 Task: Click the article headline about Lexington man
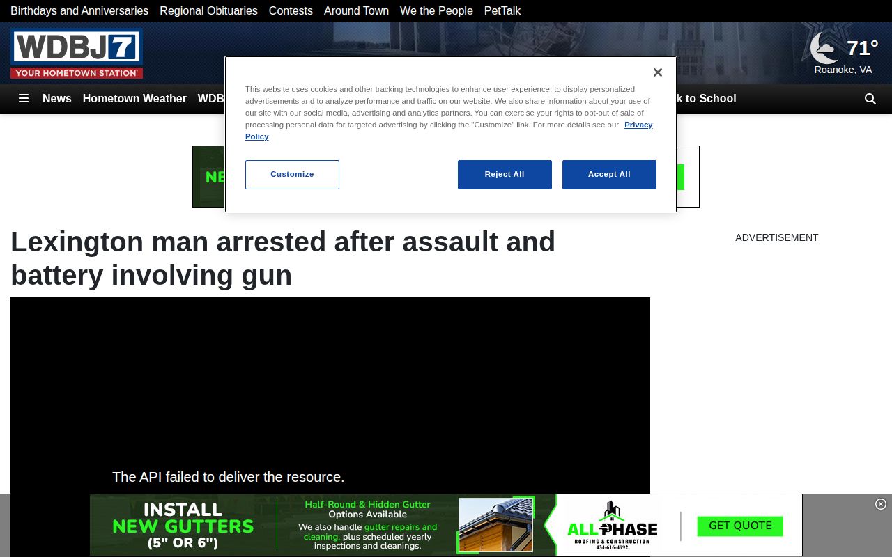tap(283, 258)
